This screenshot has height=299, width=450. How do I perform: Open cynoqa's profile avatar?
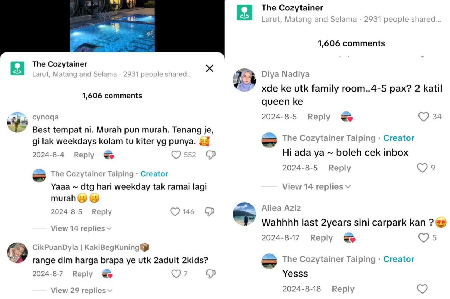click(x=17, y=122)
